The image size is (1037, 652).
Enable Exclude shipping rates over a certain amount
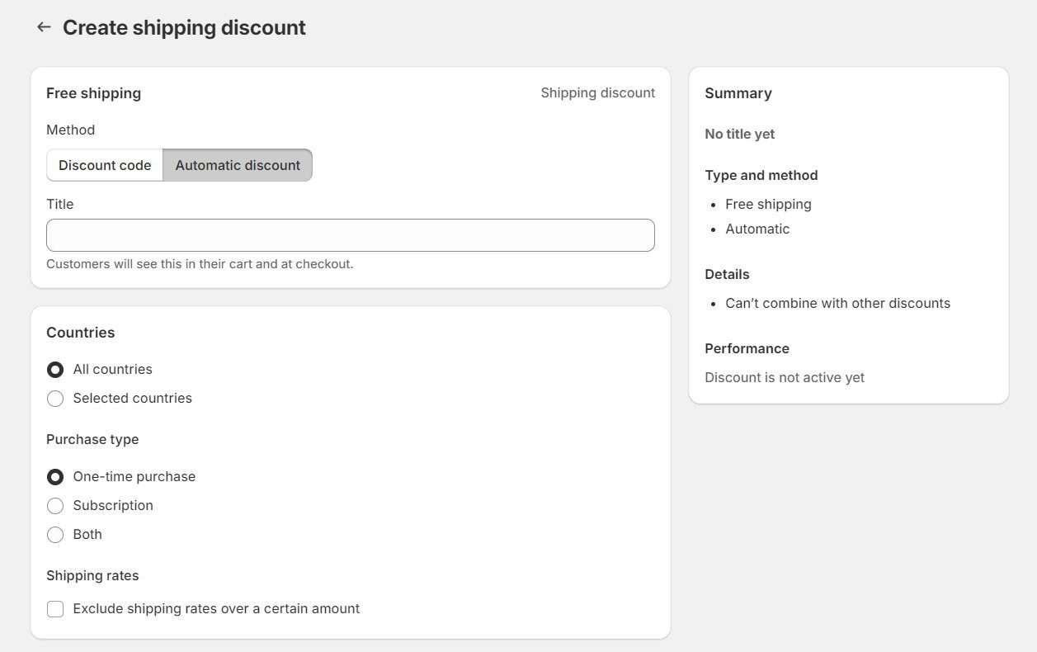tap(55, 609)
